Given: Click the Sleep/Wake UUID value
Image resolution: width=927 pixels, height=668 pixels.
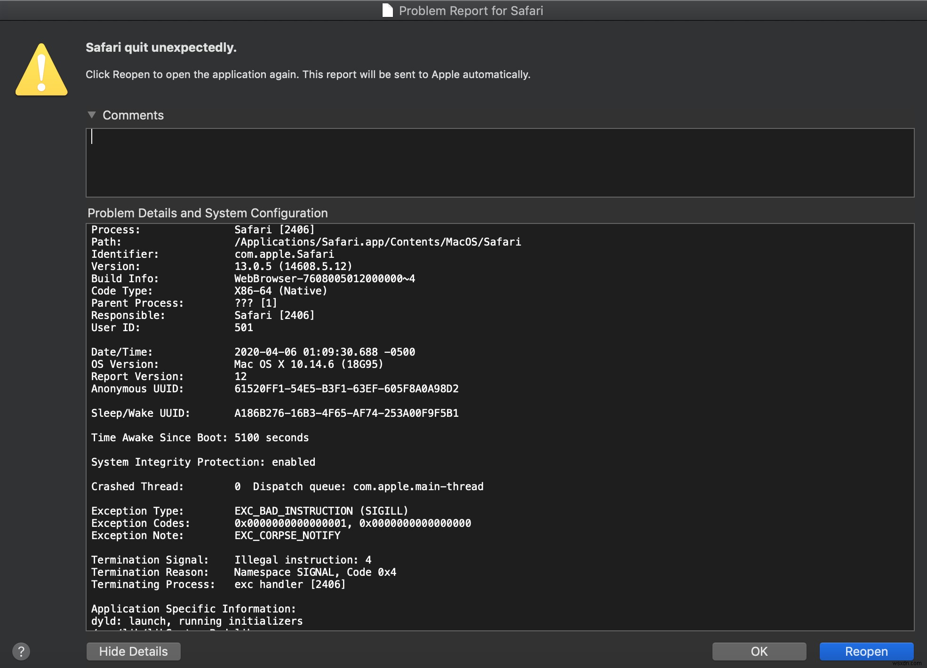Looking at the screenshot, I should point(347,413).
